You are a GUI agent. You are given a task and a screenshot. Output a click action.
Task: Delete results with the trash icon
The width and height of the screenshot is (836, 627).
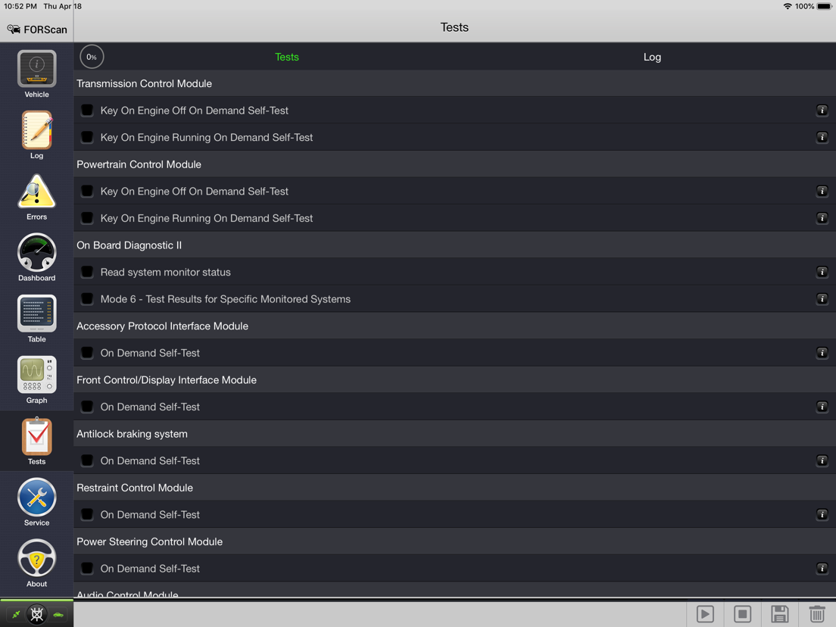pos(817,614)
